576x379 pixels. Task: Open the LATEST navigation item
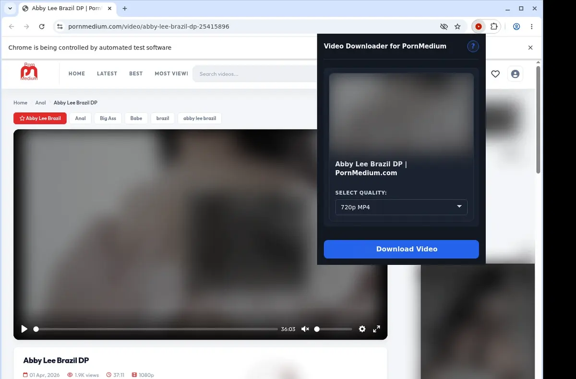(x=107, y=73)
